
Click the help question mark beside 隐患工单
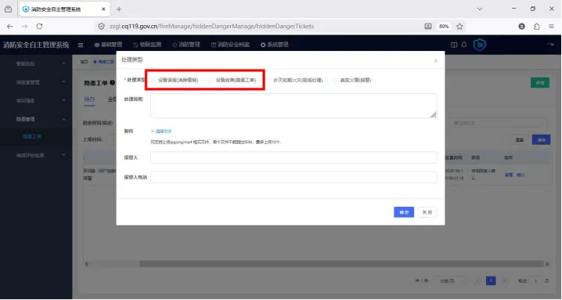(x=112, y=82)
